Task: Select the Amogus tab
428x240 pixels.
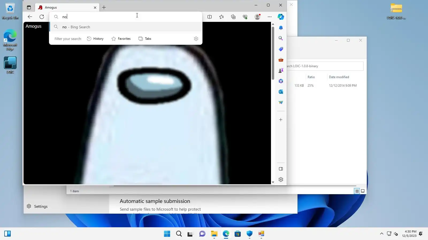Action: pyautogui.click(x=67, y=7)
